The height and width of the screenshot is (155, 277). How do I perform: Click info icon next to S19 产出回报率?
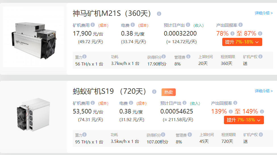pos(235,103)
